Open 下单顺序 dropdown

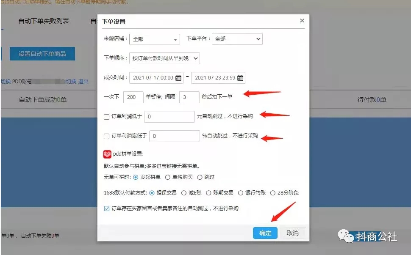164,58
